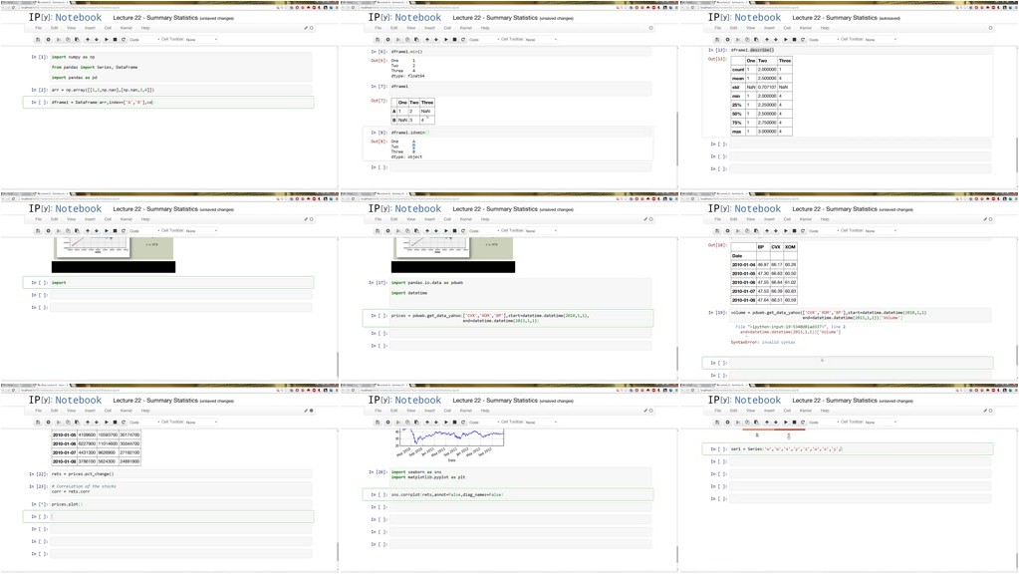Image resolution: width=1019 pixels, height=574 pixels.
Task: Click Run cell icon in the np.array panel
Action: click(x=107, y=39)
